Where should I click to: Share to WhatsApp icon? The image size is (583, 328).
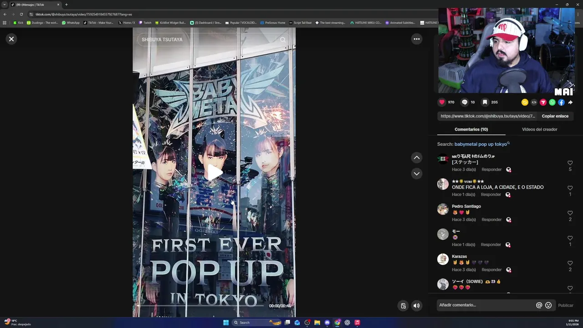(x=552, y=102)
